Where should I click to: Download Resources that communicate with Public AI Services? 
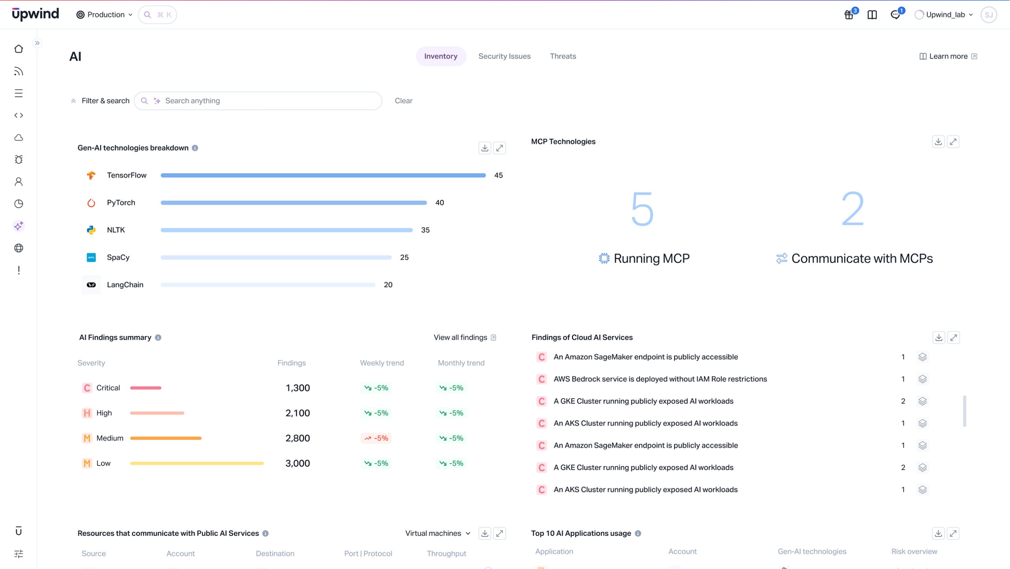click(485, 533)
